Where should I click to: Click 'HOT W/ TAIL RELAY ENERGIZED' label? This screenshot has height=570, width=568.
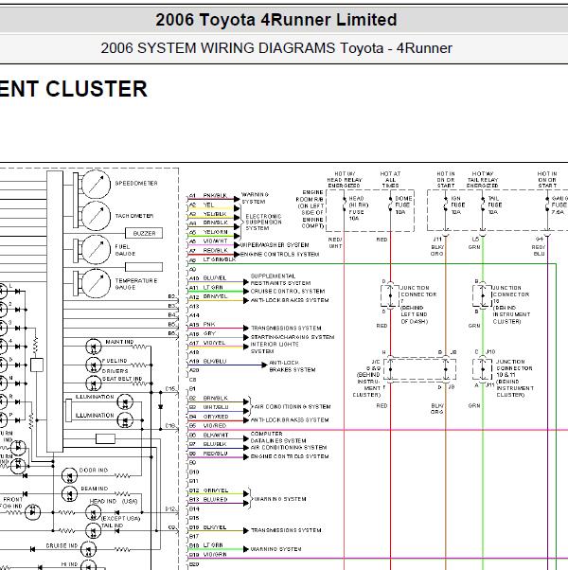click(482, 180)
